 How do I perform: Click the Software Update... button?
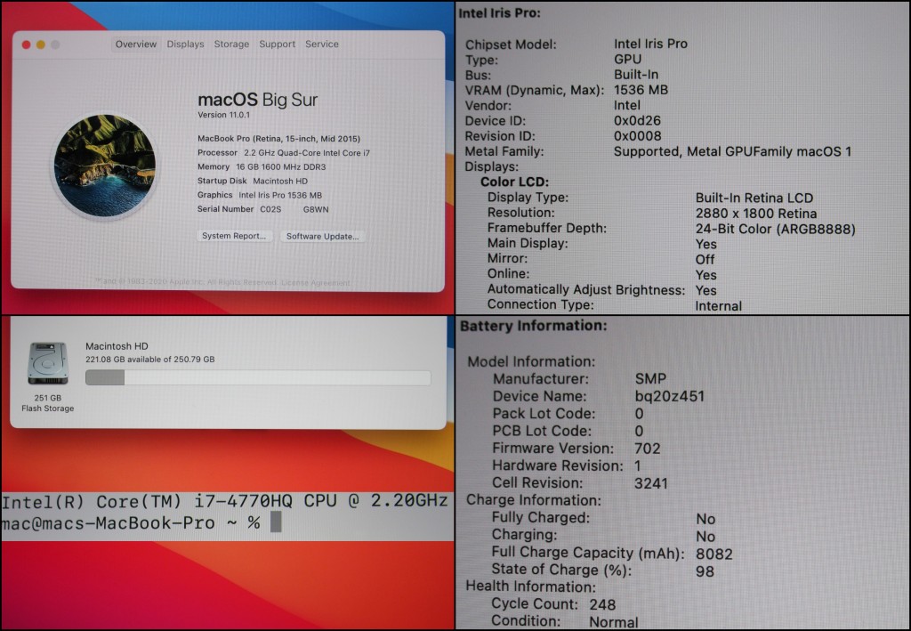(322, 237)
